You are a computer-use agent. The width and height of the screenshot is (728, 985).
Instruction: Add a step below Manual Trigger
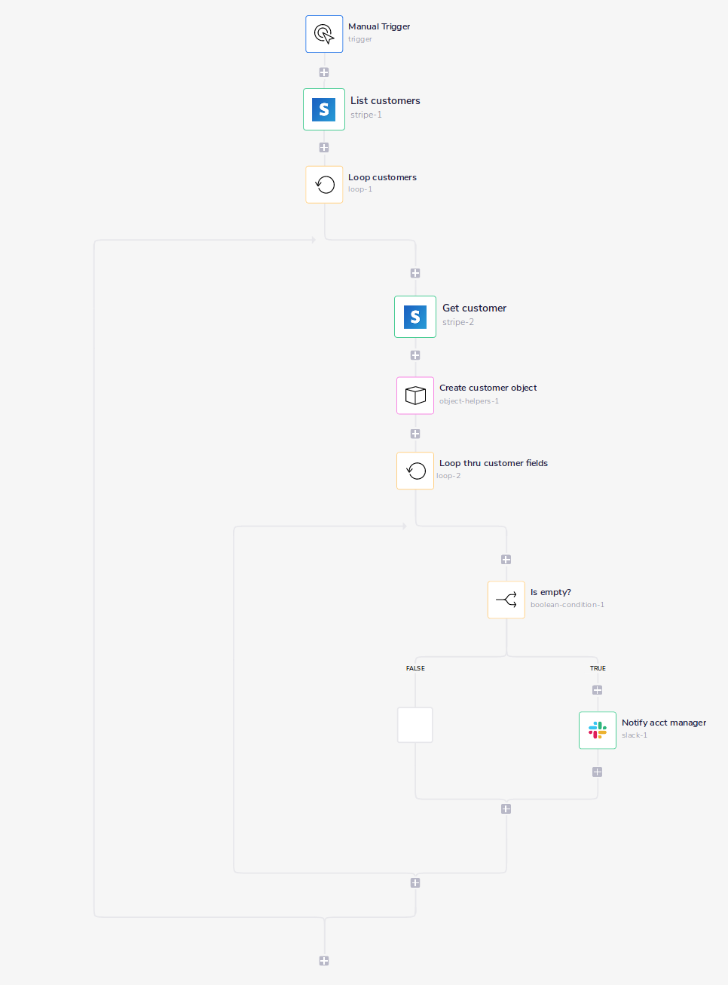[x=324, y=72]
